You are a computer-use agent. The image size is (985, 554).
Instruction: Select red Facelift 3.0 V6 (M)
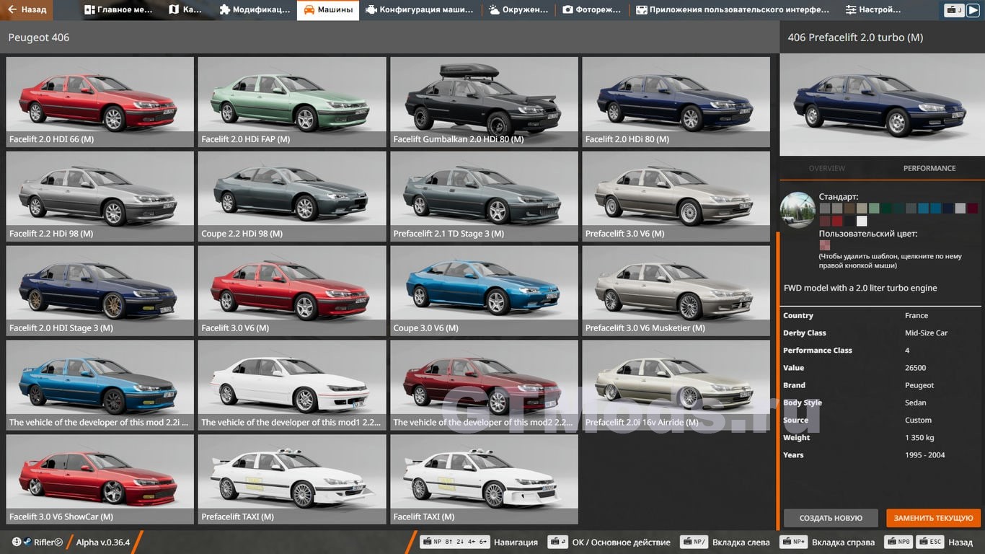[x=292, y=291]
